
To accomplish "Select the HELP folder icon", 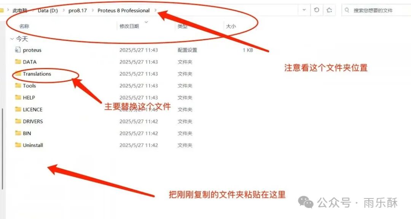I will [x=18, y=97].
